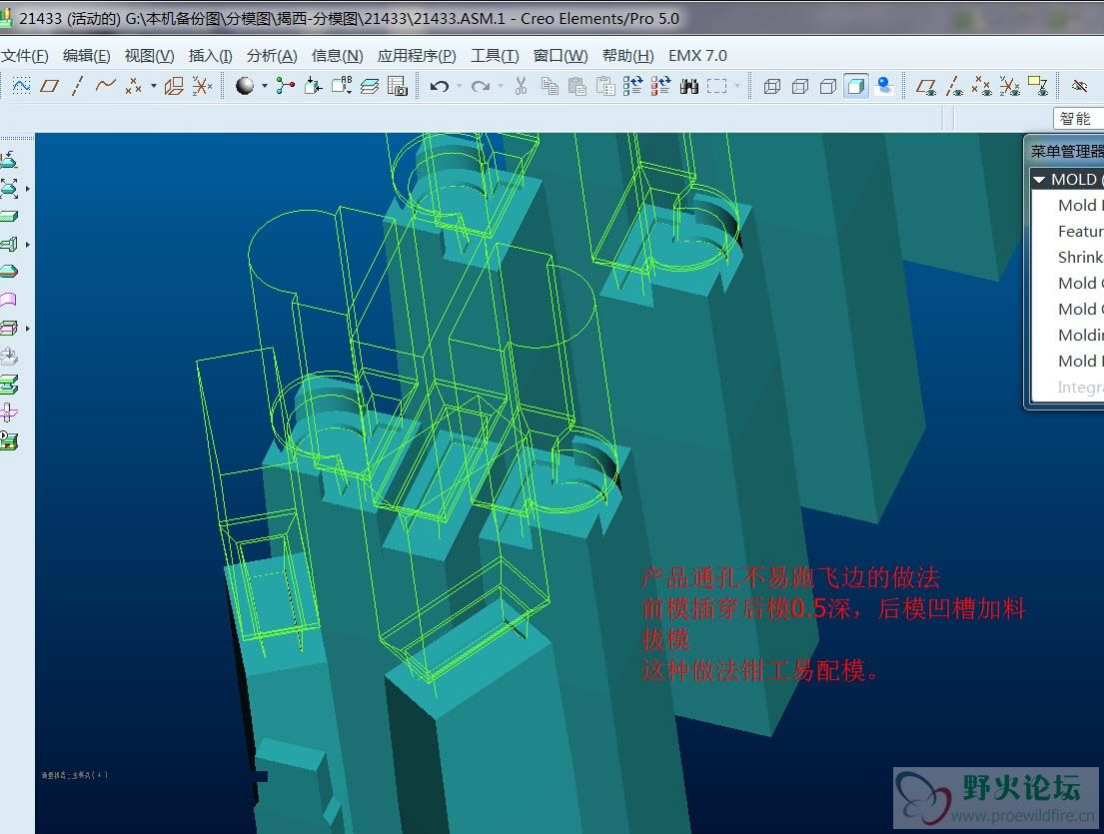
Task: Open the redo history dropdown arrow
Action: click(x=500, y=87)
